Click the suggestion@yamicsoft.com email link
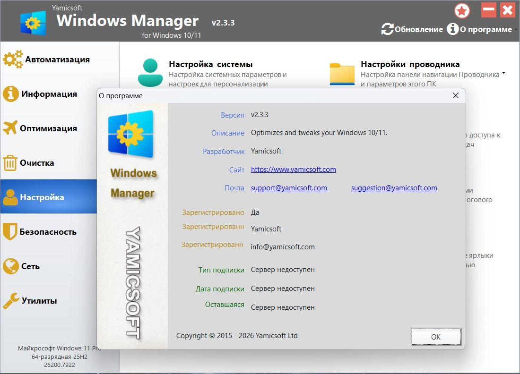520x374 pixels. click(x=394, y=188)
